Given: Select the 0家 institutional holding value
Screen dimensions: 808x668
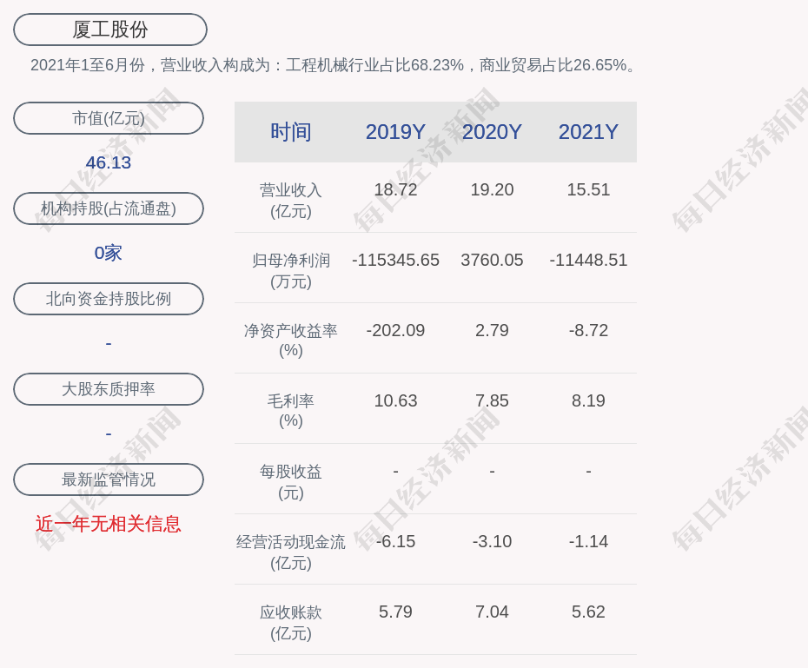Looking at the screenshot, I should (109, 253).
